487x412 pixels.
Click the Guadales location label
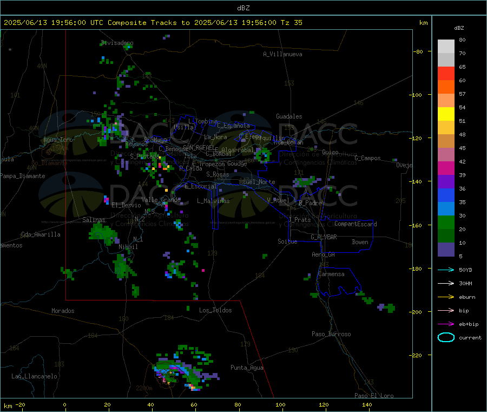coord(289,116)
